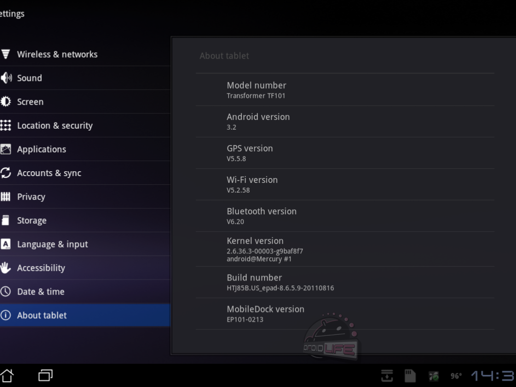Go to Screen settings

(85, 102)
